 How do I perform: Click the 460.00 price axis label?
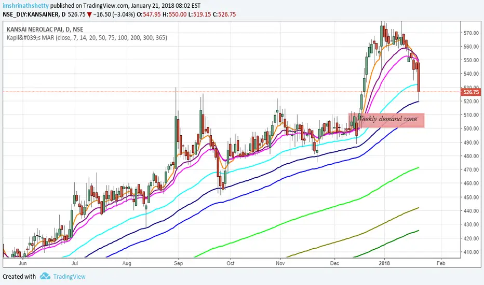point(471,183)
